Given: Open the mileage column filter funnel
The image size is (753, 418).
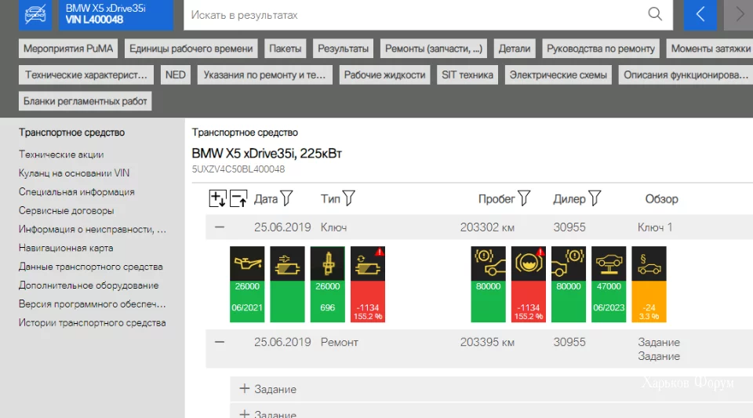Looking at the screenshot, I should tap(525, 198).
